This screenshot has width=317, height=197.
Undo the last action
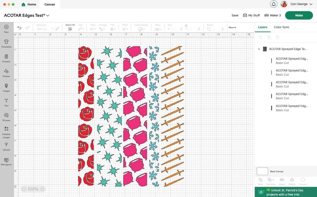click(x=19, y=28)
